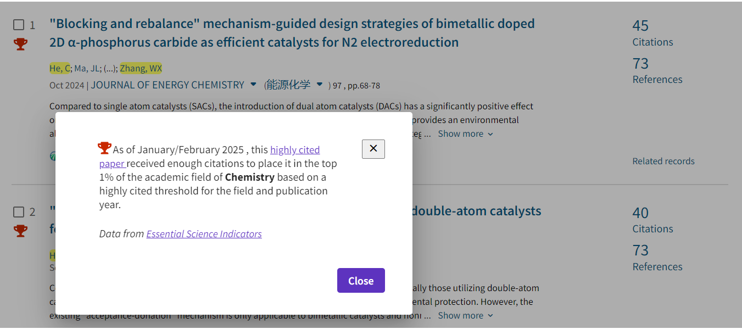
Task: Open the dropdown arrow next to 能源化学
Action: [x=320, y=85]
